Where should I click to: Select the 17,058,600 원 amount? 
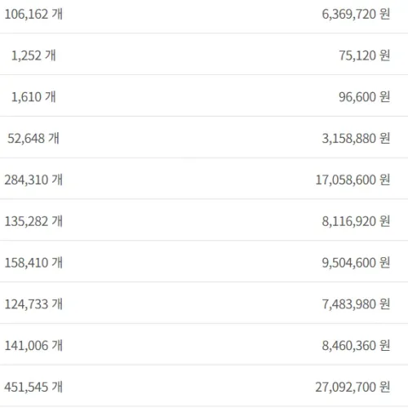pos(353,180)
